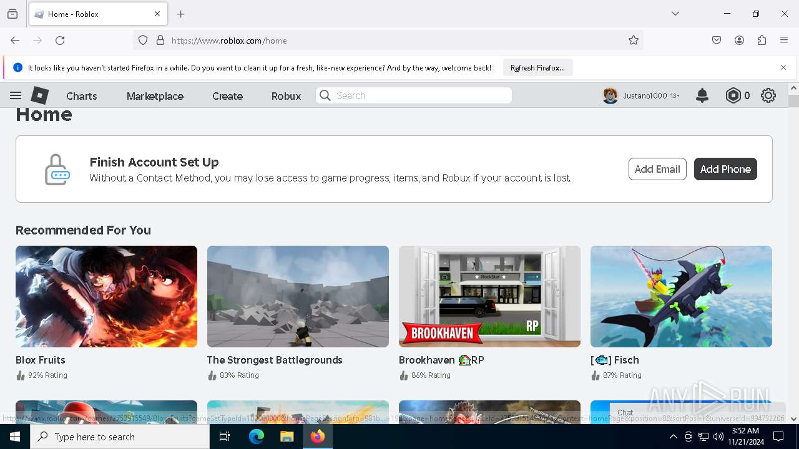799x449 pixels.
Task: Click the Justano1000 avatar picture
Action: tap(610, 95)
